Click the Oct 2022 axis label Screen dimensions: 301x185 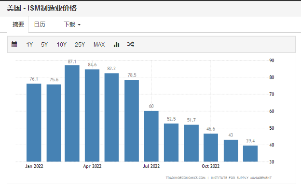[211, 166]
